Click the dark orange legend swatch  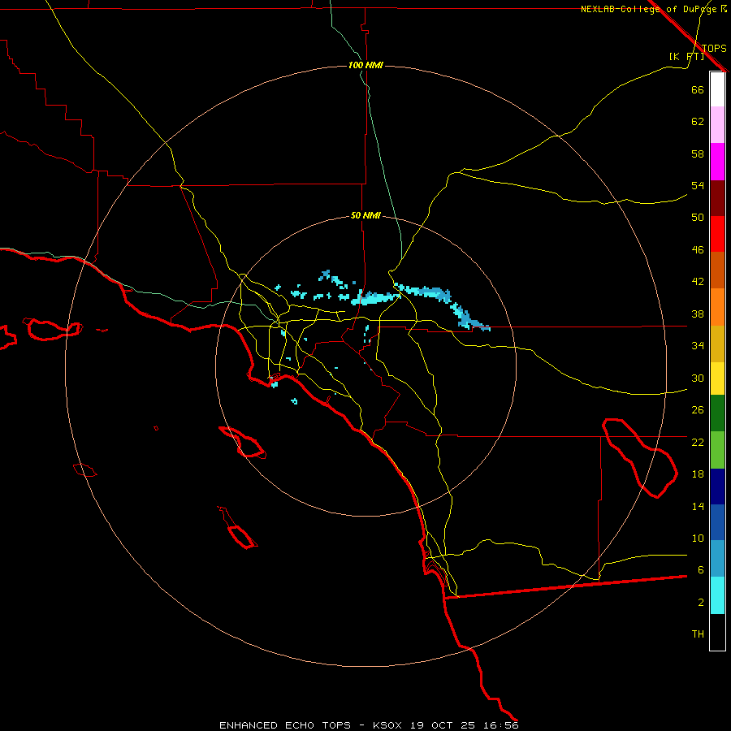[717, 270]
